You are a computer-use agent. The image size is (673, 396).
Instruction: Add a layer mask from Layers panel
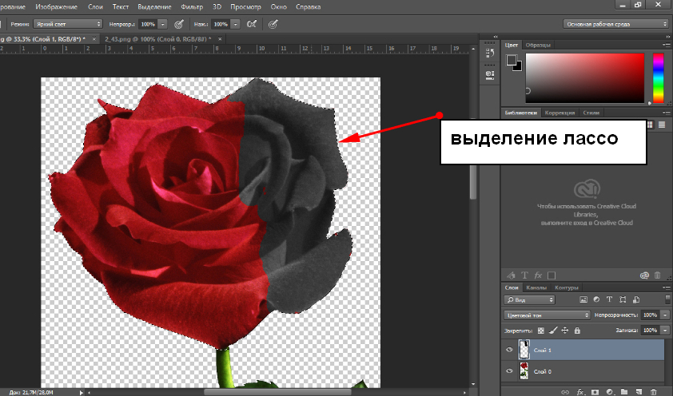[x=594, y=392]
